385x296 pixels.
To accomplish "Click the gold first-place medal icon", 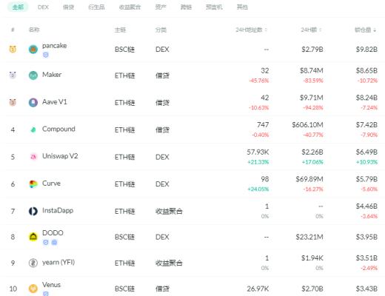I will [x=13, y=49].
